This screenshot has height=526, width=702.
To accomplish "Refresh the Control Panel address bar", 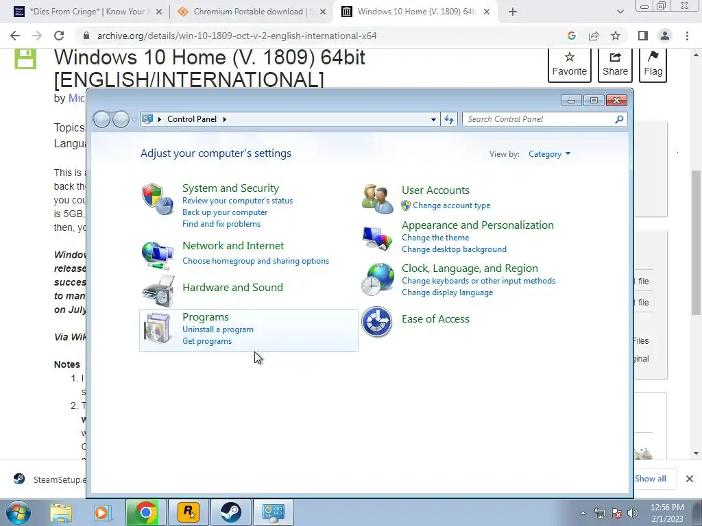I will 449,119.
